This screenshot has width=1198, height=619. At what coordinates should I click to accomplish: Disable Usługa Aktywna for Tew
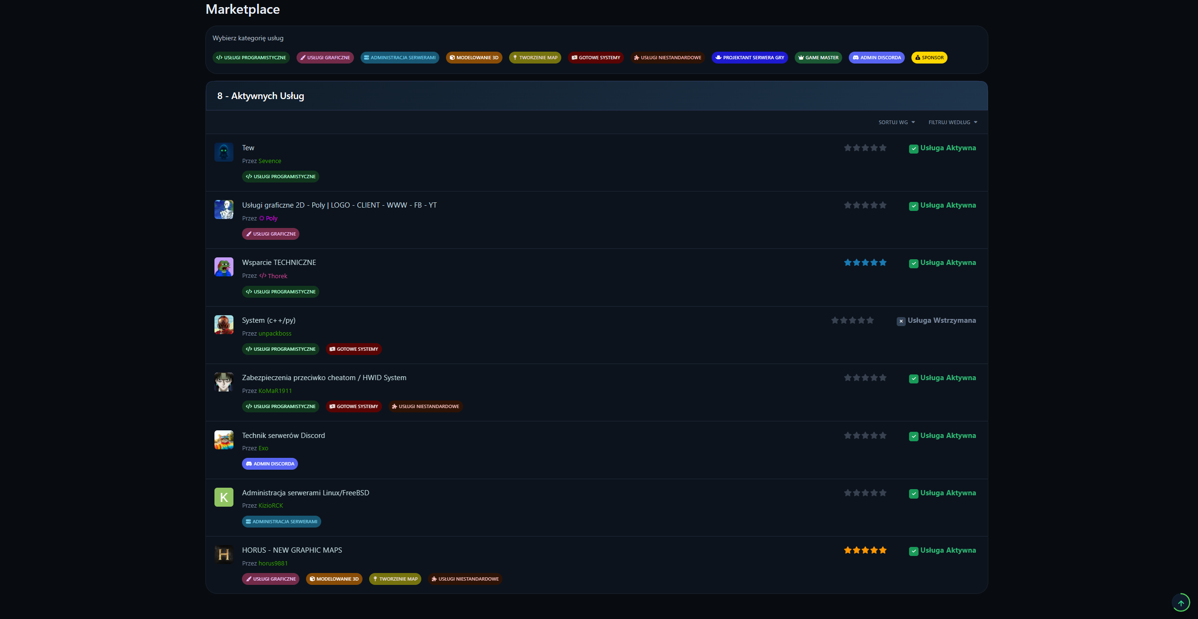click(913, 149)
